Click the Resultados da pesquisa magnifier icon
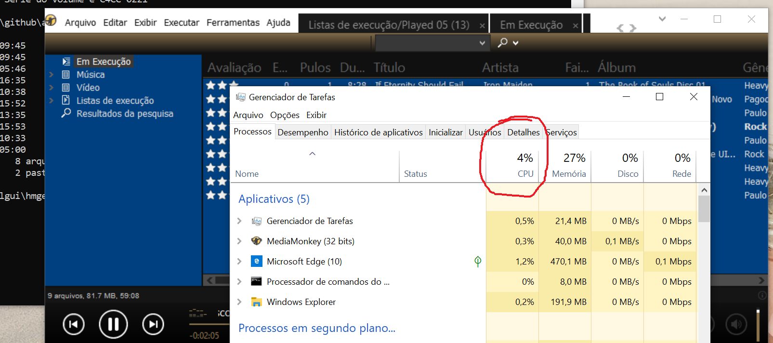 66,113
